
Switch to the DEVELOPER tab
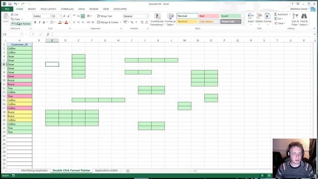pyautogui.click(x=120, y=9)
